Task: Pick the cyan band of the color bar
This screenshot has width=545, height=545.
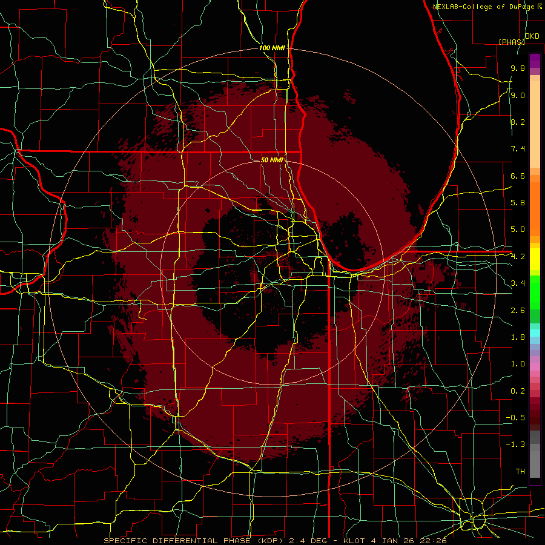Action: click(x=535, y=332)
